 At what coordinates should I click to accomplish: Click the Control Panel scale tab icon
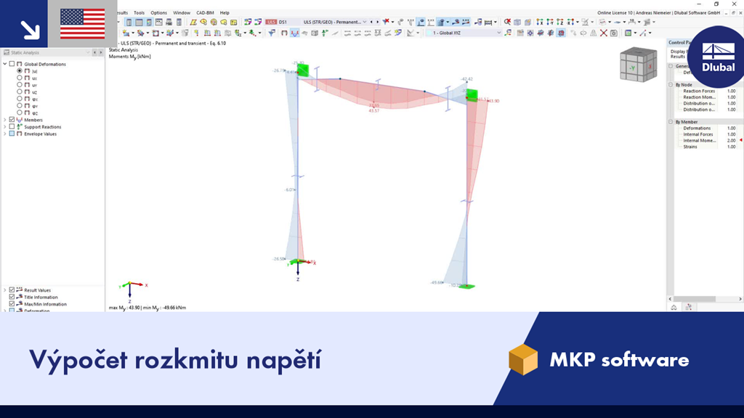(674, 308)
